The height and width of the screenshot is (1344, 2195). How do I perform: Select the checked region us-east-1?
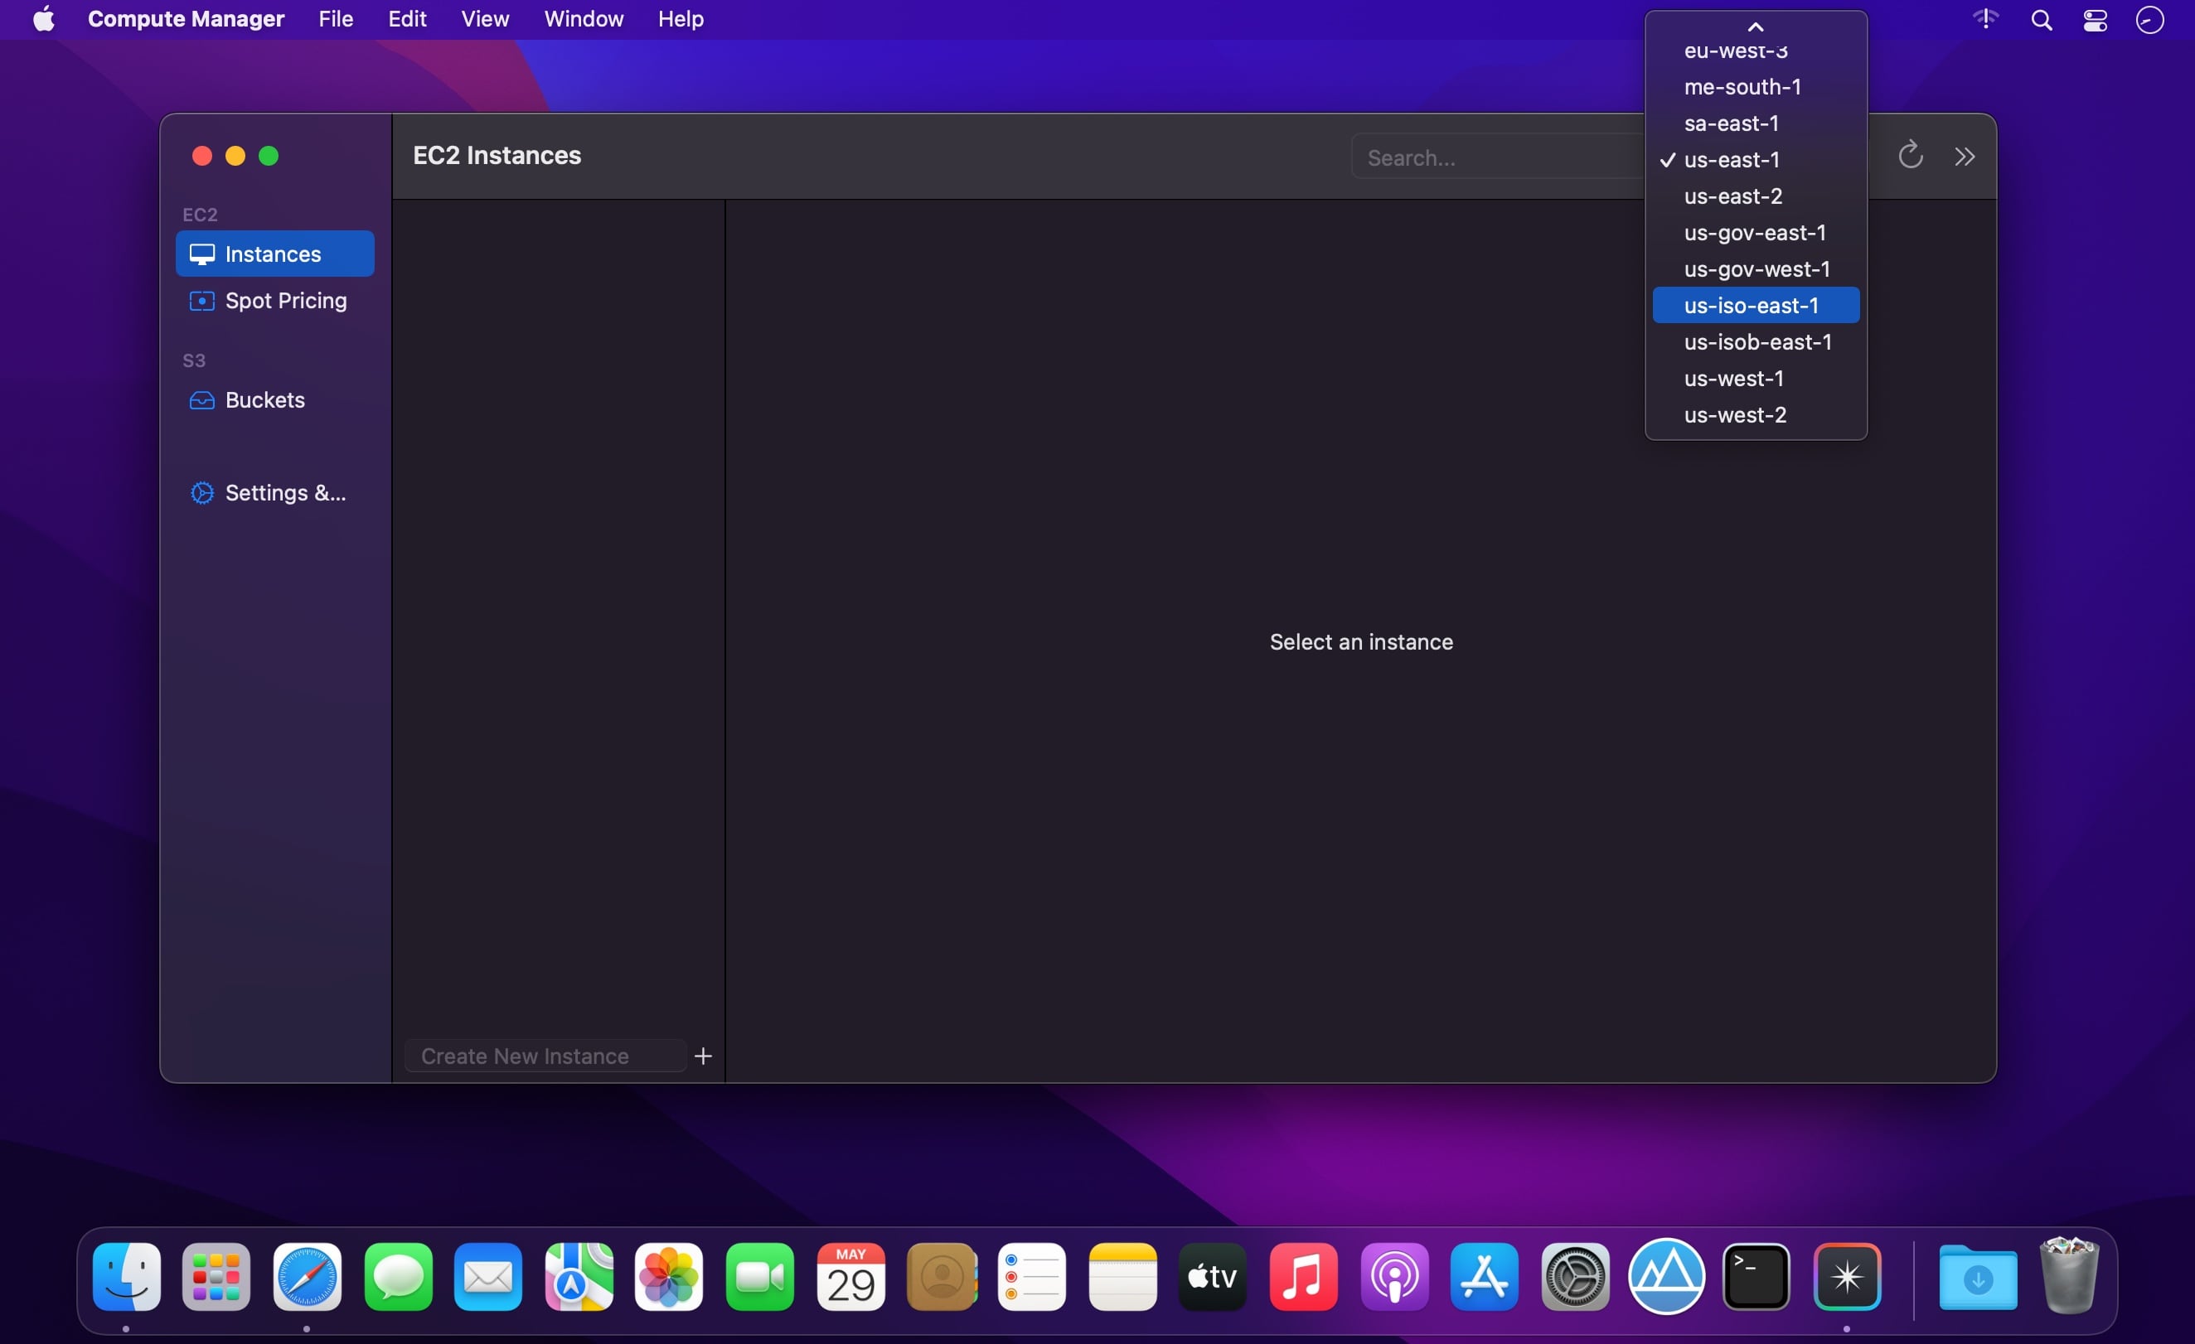click(x=1756, y=159)
